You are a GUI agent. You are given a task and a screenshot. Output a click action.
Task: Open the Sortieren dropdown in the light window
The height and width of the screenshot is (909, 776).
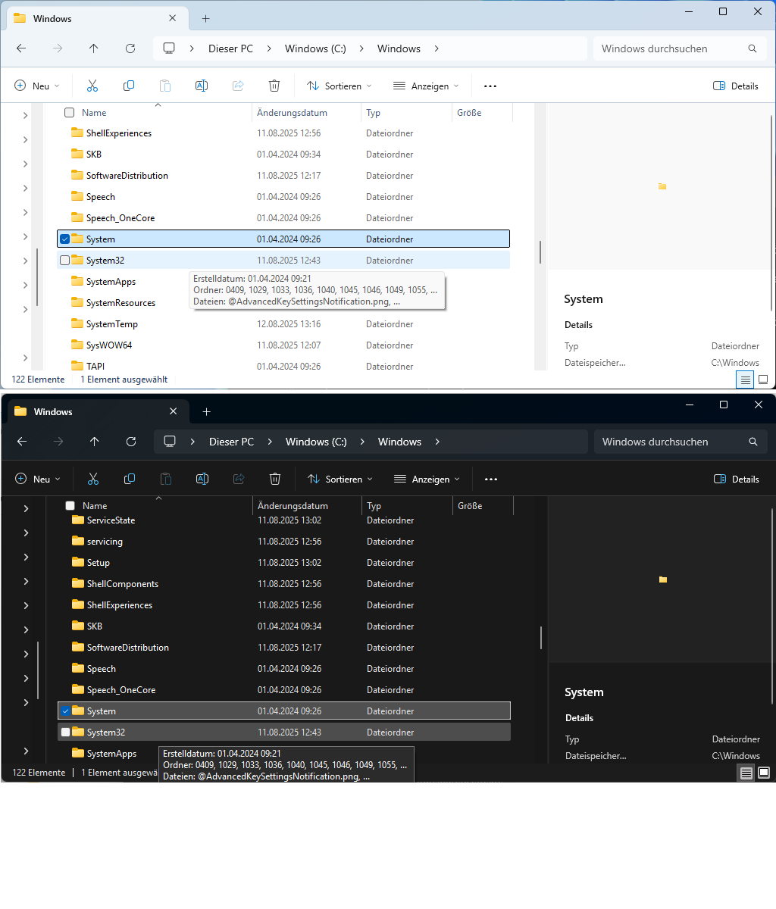click(x=339, y=86)
